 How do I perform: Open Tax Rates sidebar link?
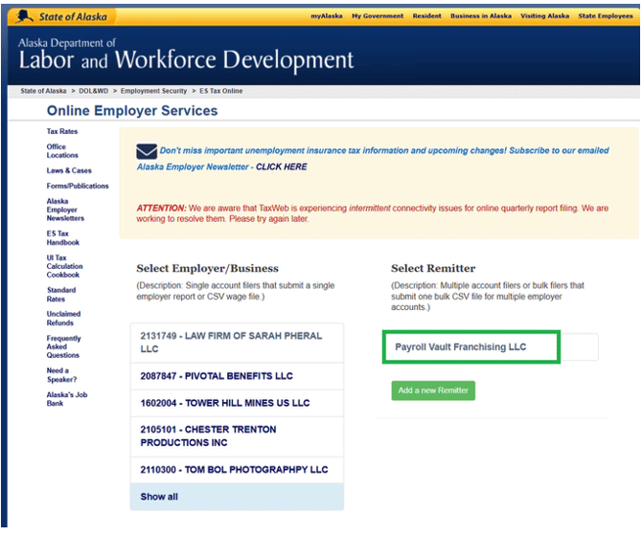pyautogui.click(x=62, y=131)
